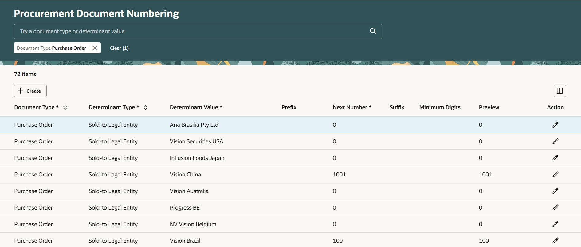The height and width of the screenshot is (247, 581).
Task: Click the Determinant Value column header
Action: (196, 107)
